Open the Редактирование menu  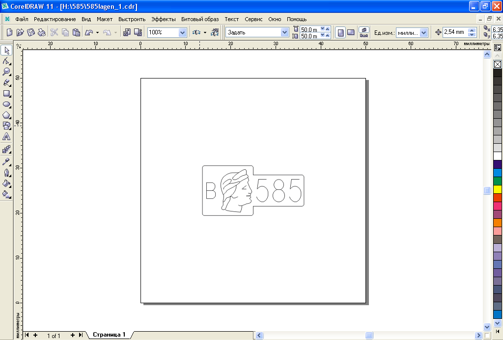(55, 19)
